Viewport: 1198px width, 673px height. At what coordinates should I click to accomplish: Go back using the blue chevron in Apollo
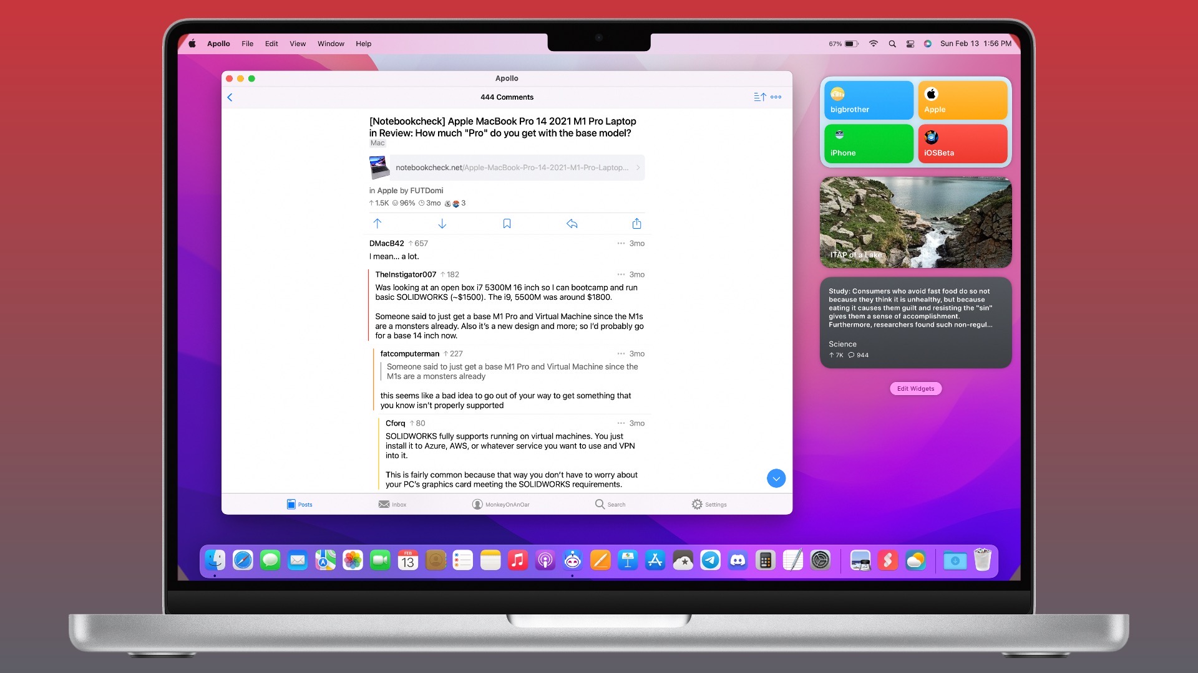(230, 97)
